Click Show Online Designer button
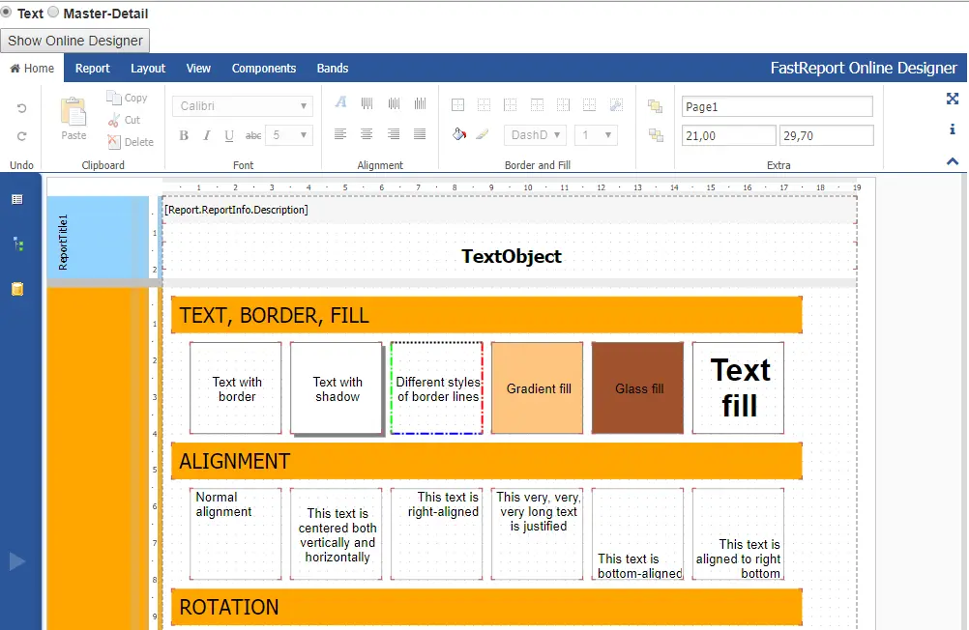Screen dimensions: 969x630 click(x=74, y=41)
